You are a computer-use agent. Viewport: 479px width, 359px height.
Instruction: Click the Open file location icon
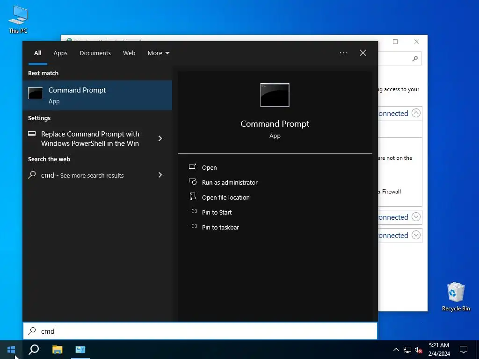pyautogui.click(x=192, y=196)
